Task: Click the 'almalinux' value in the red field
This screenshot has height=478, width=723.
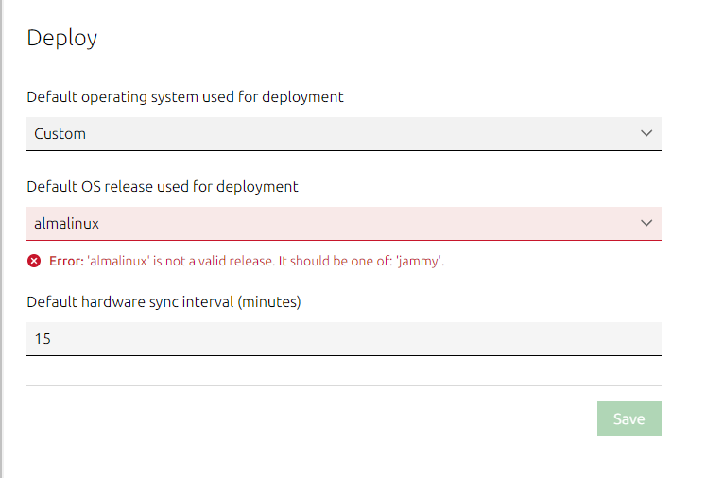Action: [x=66, y=224]
